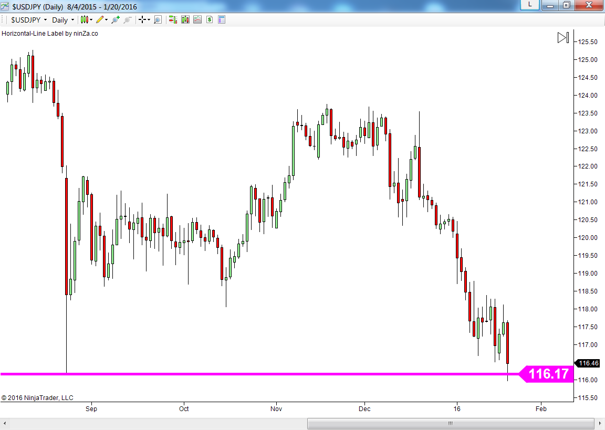Screen dimensions: 605x430
Task: Expand the drawing tools dropdown arrow
Action: coord(107,19)
